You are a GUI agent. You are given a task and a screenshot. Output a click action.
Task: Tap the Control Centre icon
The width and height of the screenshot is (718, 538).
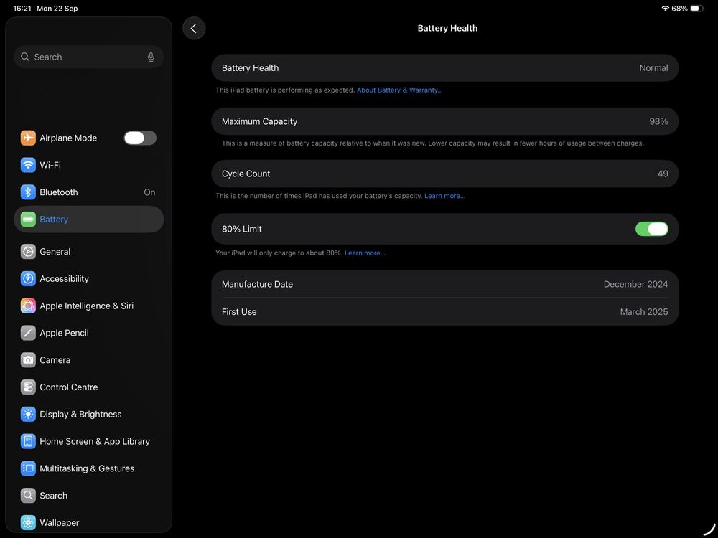coord(28,387)
